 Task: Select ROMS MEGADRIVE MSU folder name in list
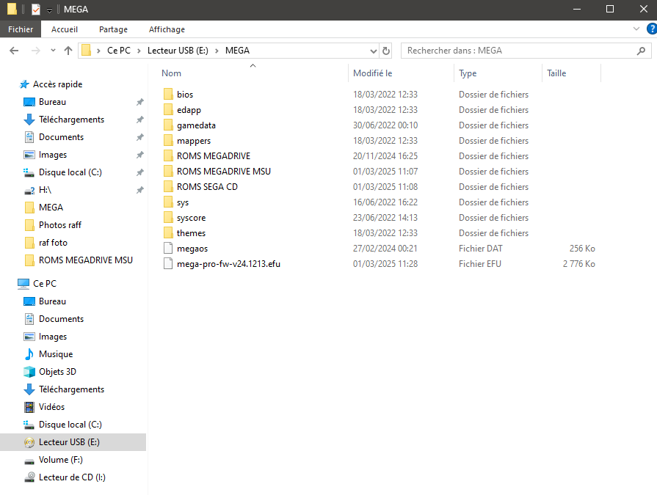pyautogui.click(x=224, y=172)
